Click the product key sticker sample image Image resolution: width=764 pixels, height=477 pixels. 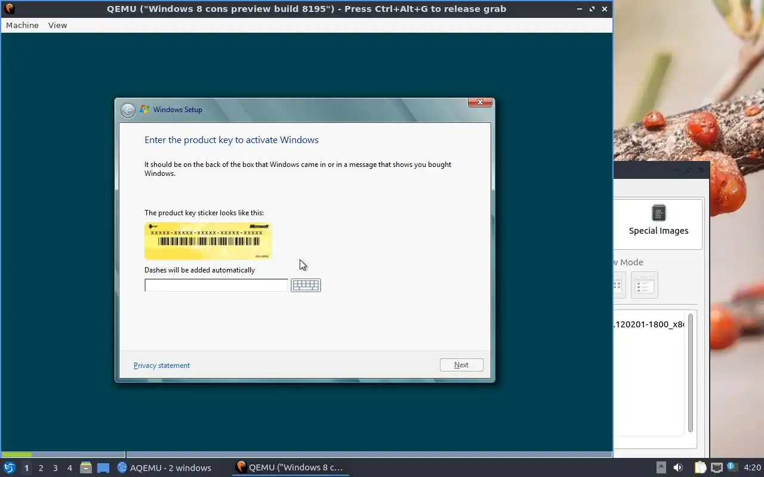(208, 241)
